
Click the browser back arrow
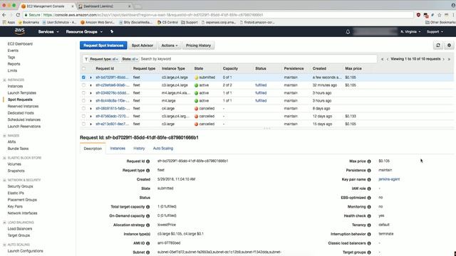click(x=4, y=15)
